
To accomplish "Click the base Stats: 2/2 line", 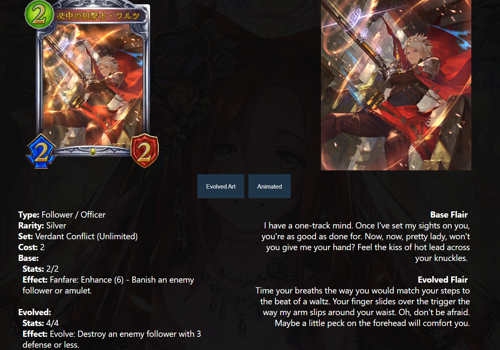I will pyautogui.click(x=41, y=269).
